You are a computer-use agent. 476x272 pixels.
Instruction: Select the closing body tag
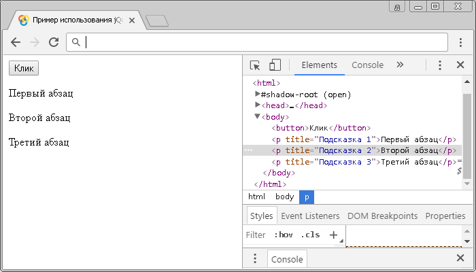tap(279, 173)
